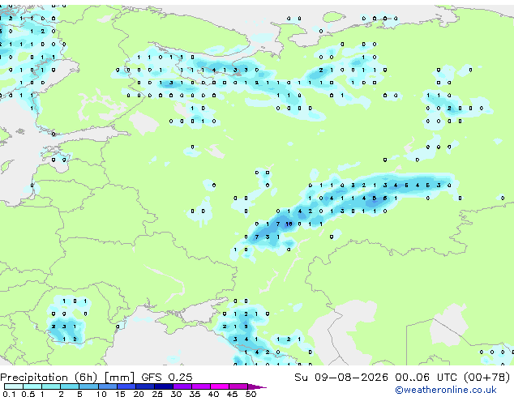Screen dimensions: 514x397
Task: Click the '35' legend scale label
Action: pos(195,394)
